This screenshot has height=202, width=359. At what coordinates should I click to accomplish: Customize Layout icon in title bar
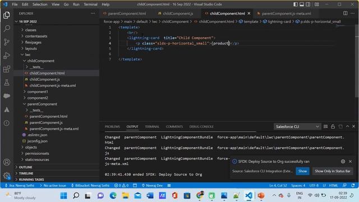pos(316,4)
